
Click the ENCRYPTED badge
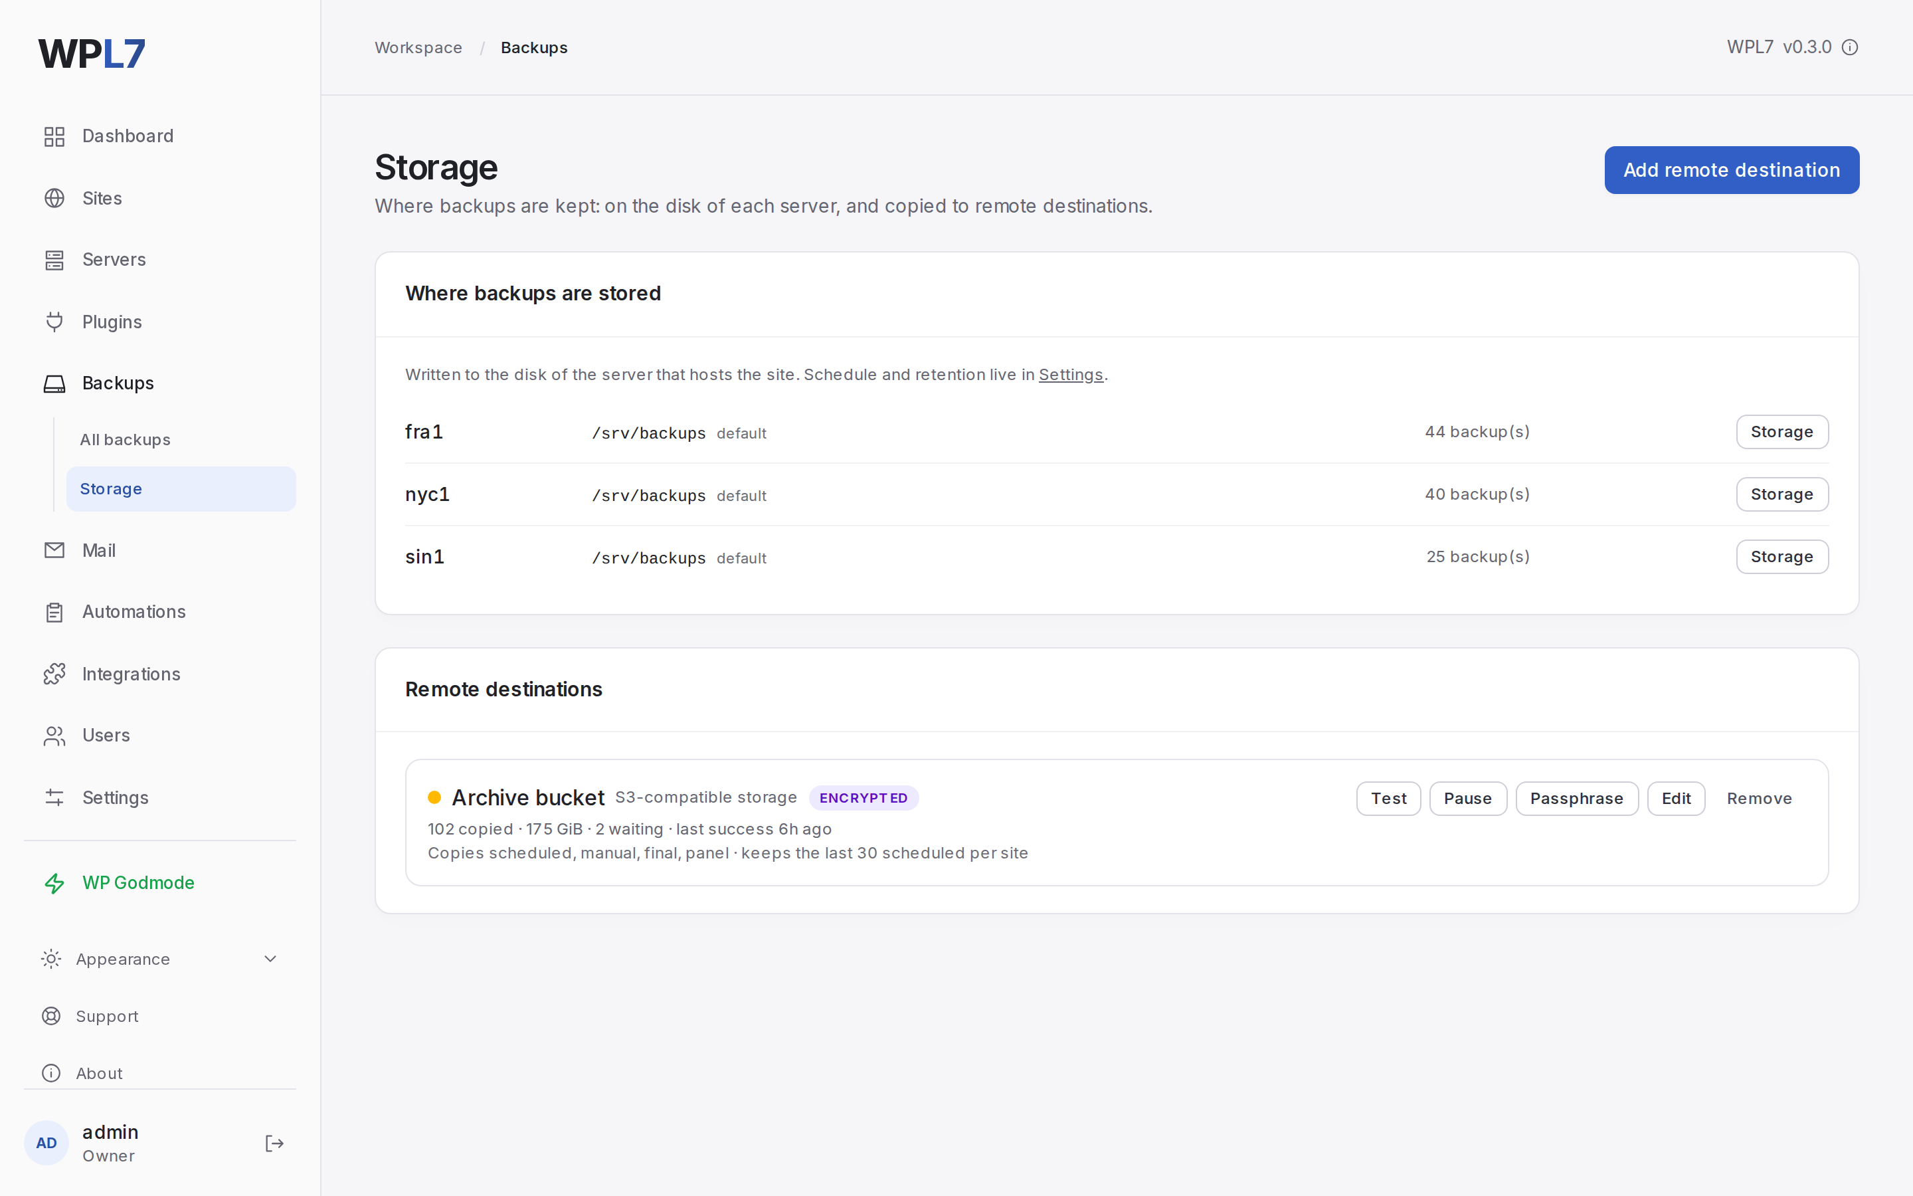pos(864,798)
